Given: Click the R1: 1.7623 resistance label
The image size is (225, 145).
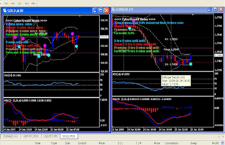Looking at the screenshot, I should pyautogui.click(x=171, y=39).
